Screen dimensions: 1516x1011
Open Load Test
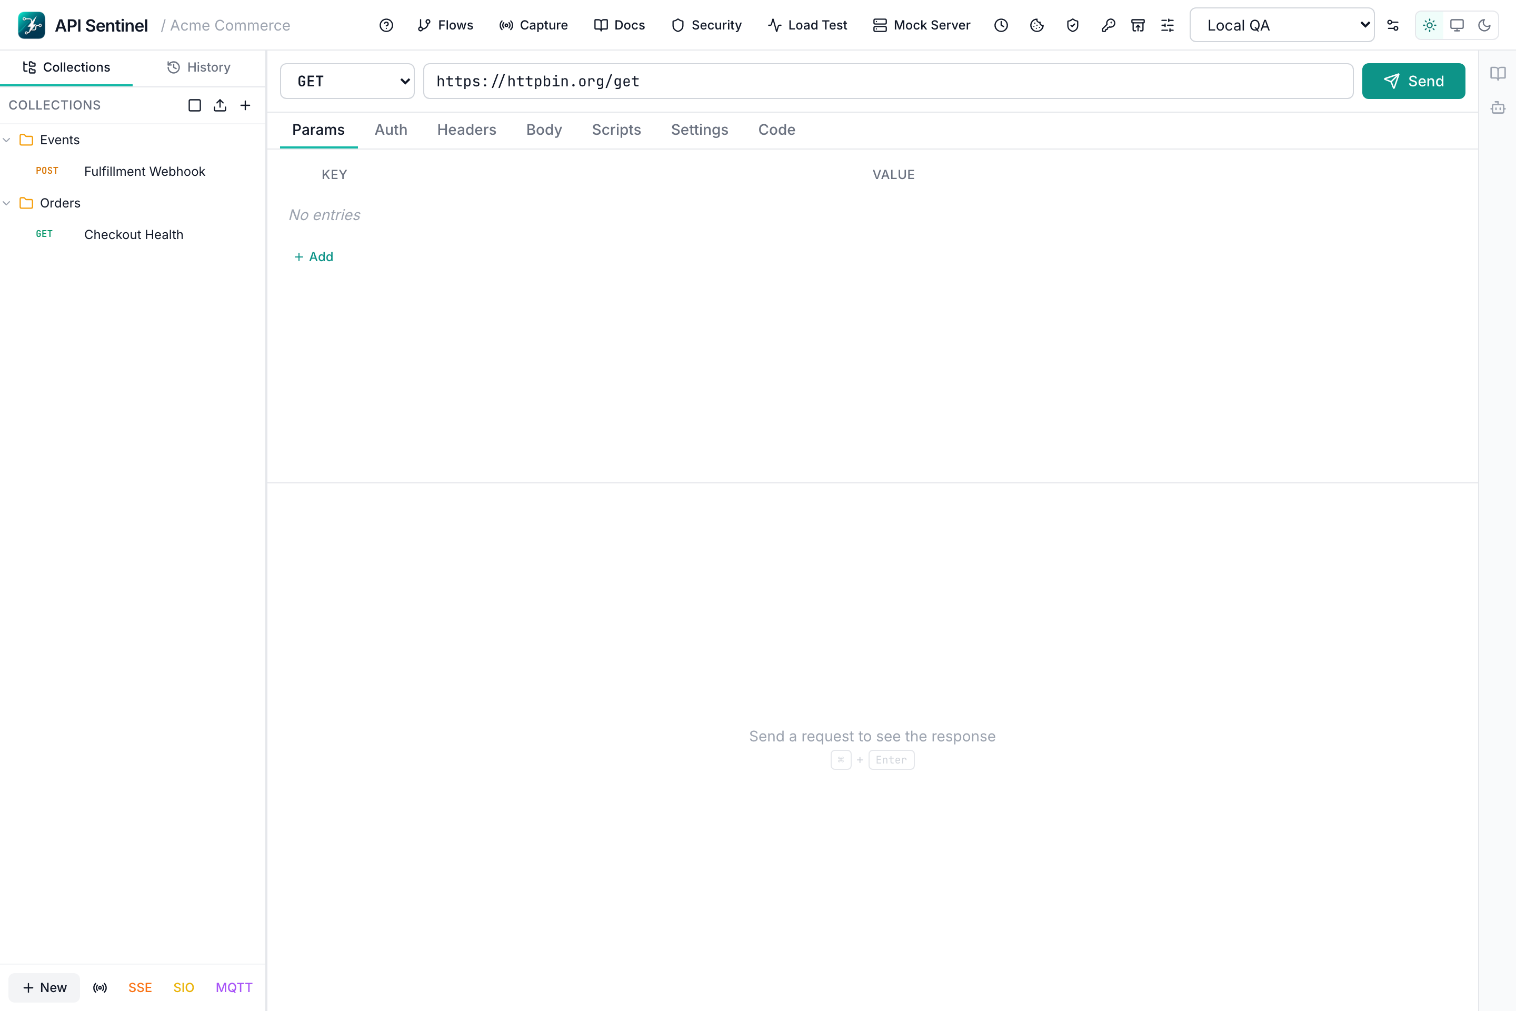point(807,25)
